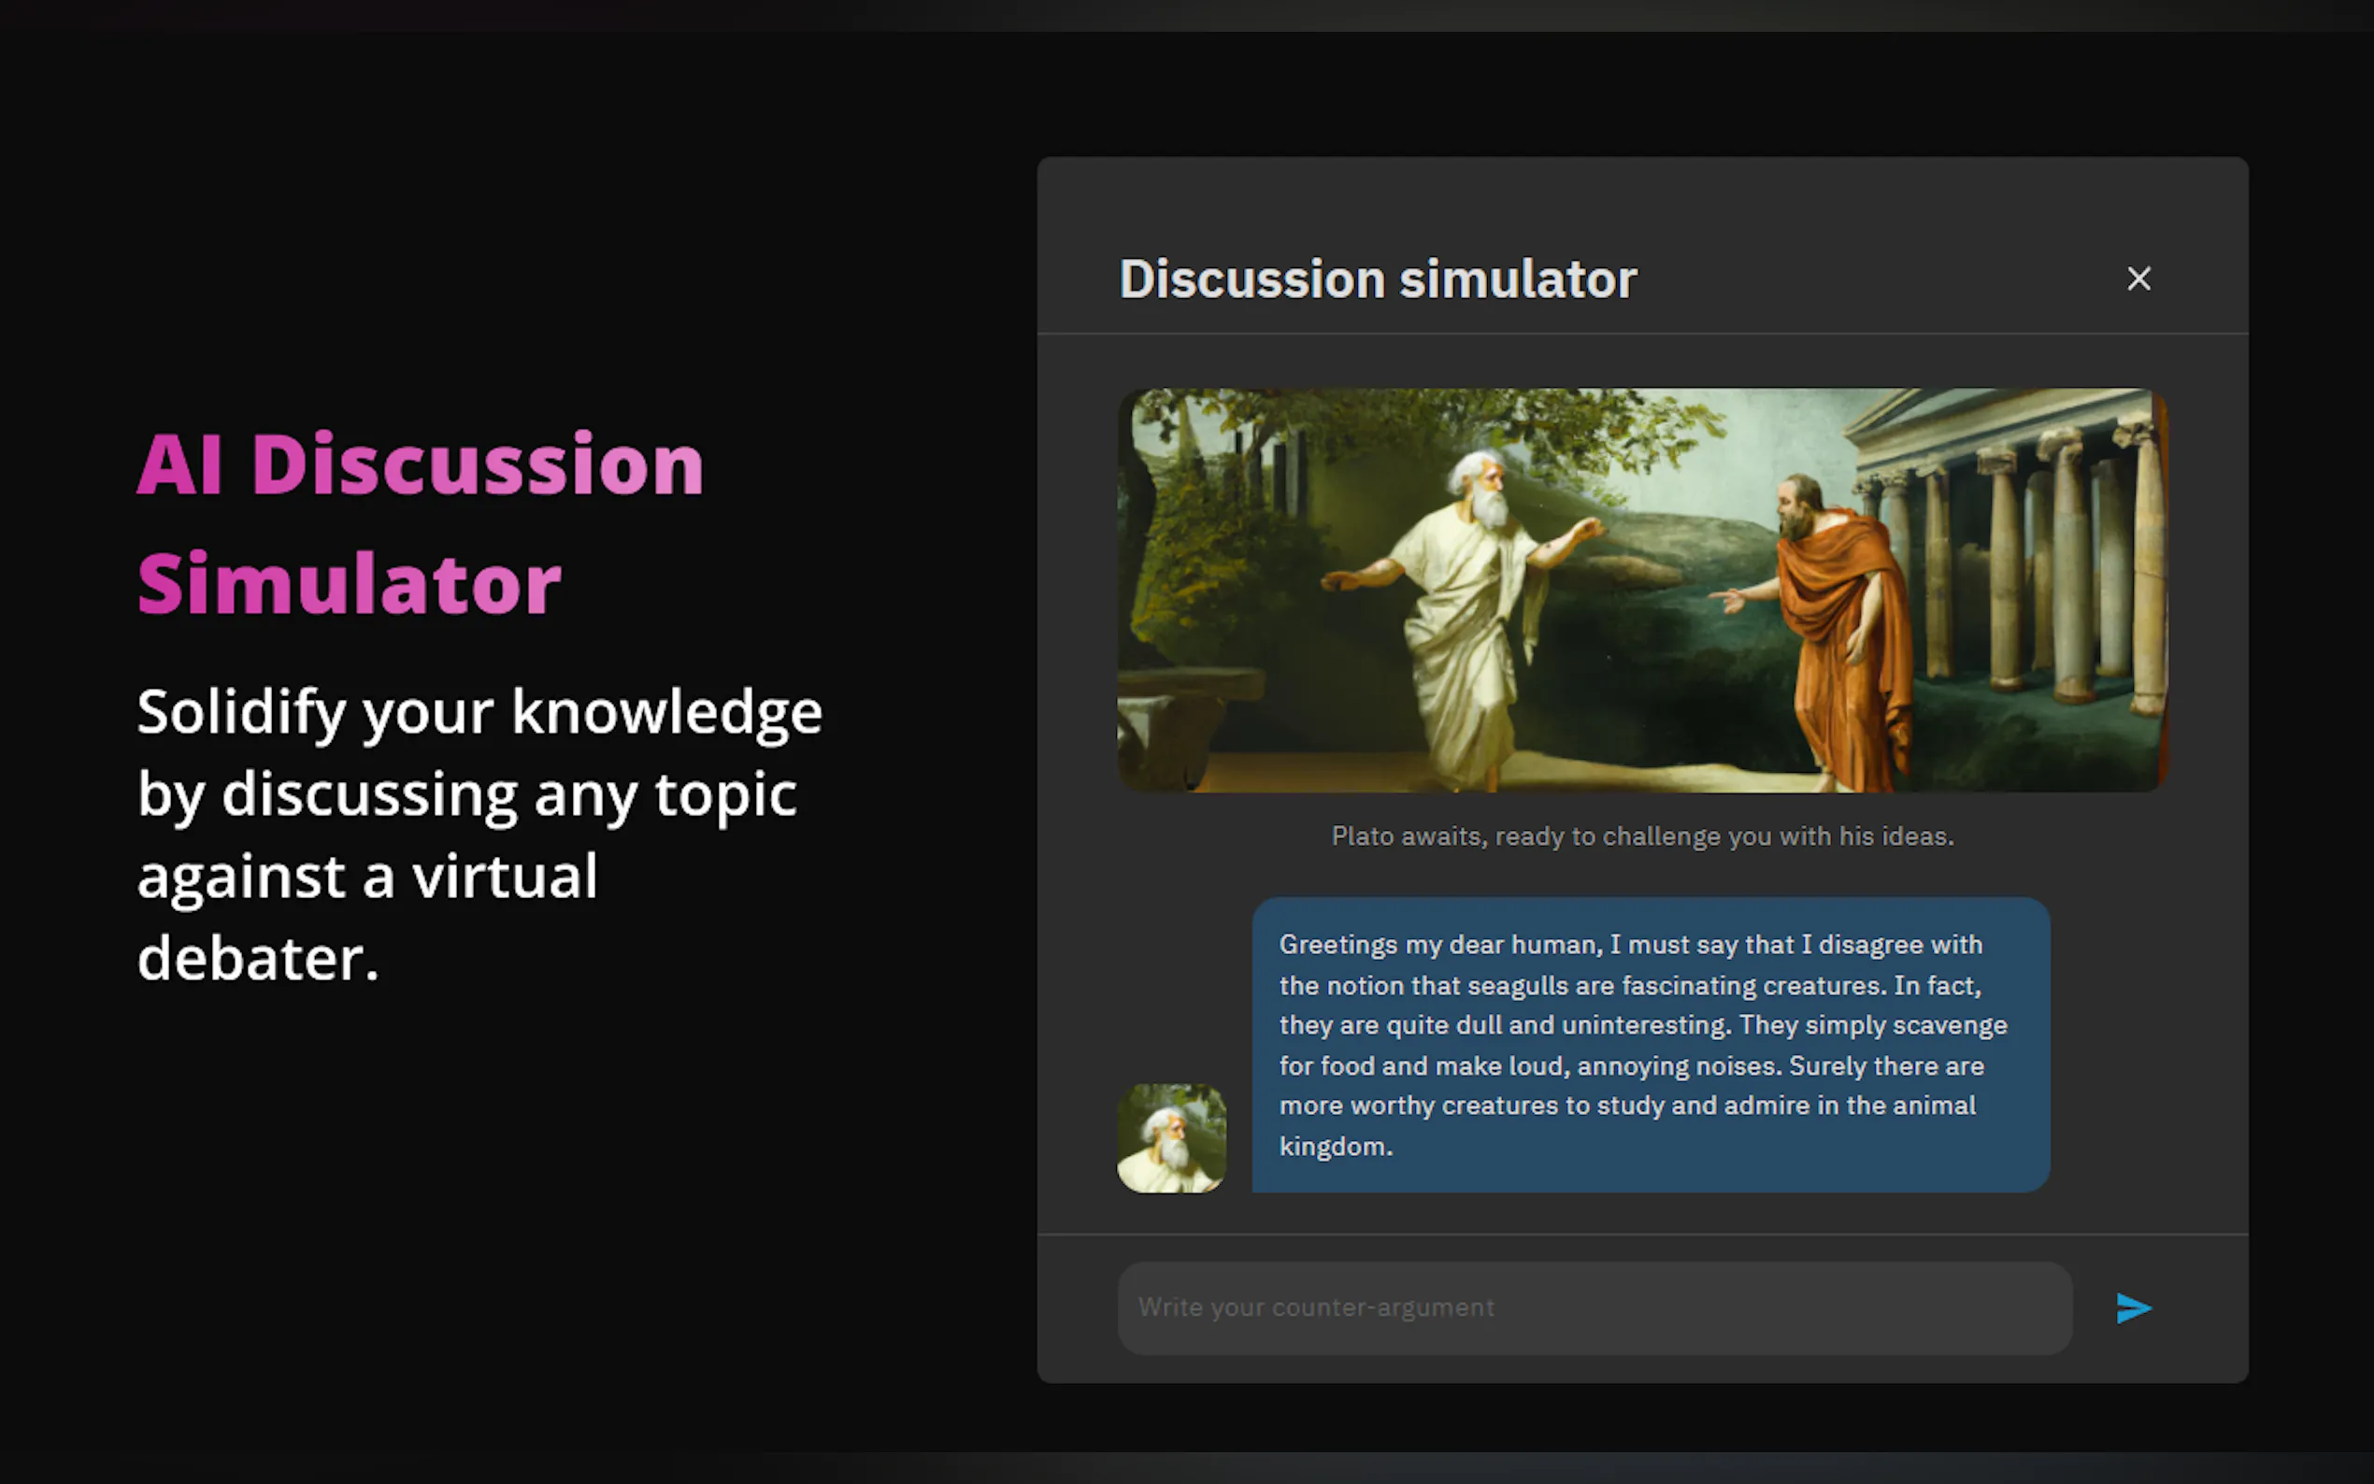This screenshot has width=2374, height=1484.
Task: Click Plato's blue greeting message bubble
Action: (1650, 1044)
